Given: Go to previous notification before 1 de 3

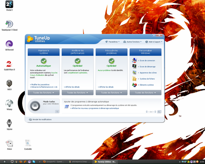Looking at the screenshot, I should pyautogui.click(x=147, y=112).
